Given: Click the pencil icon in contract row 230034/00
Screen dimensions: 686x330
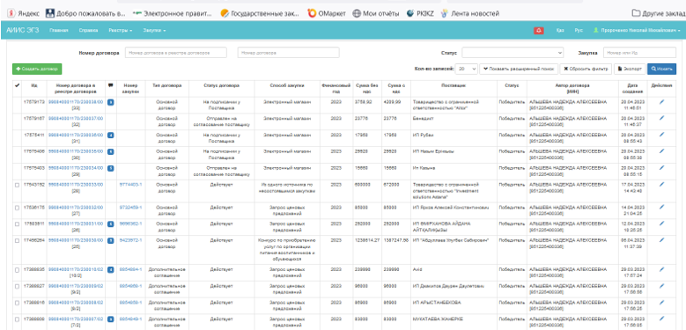Looking at the screenshot, I should click(661, 167).
